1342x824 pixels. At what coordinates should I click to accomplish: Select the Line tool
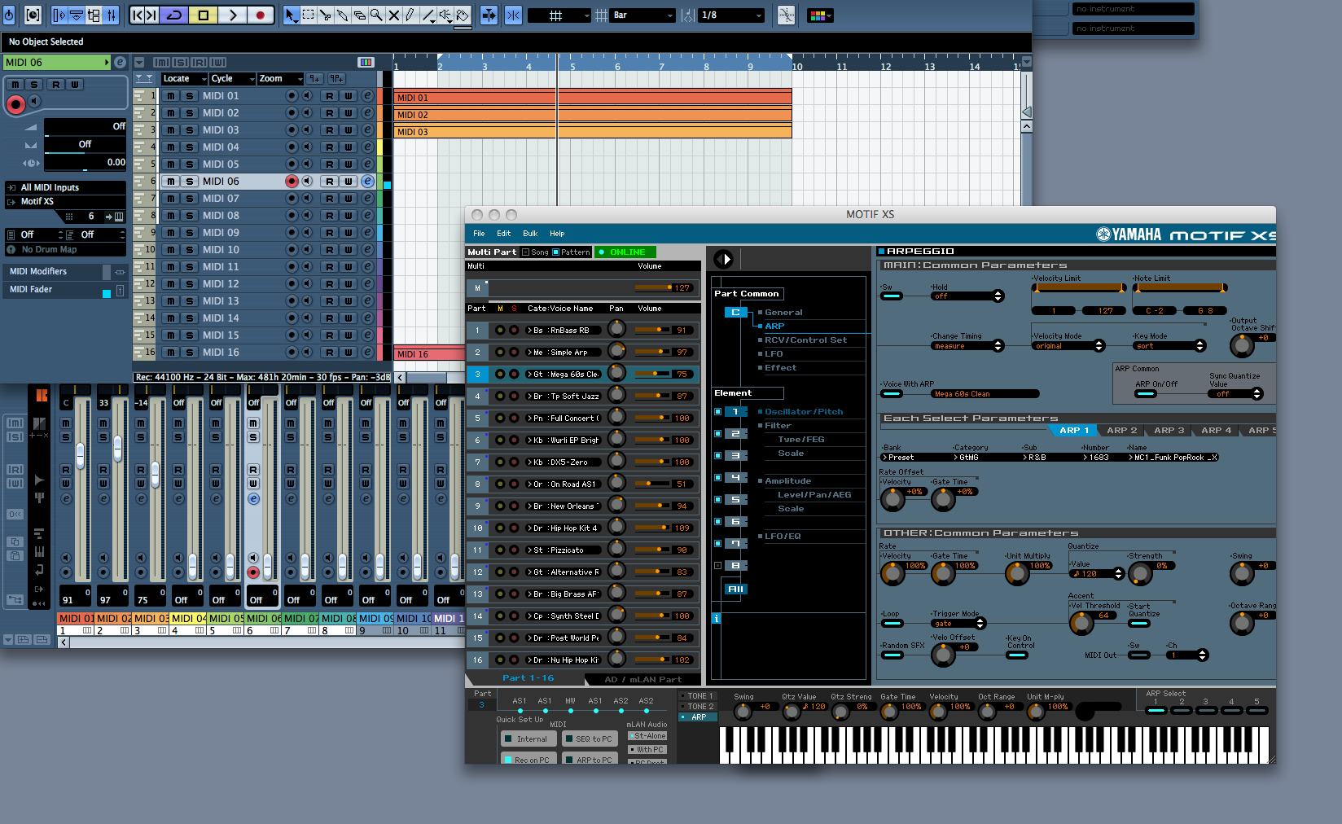(428, 15)
